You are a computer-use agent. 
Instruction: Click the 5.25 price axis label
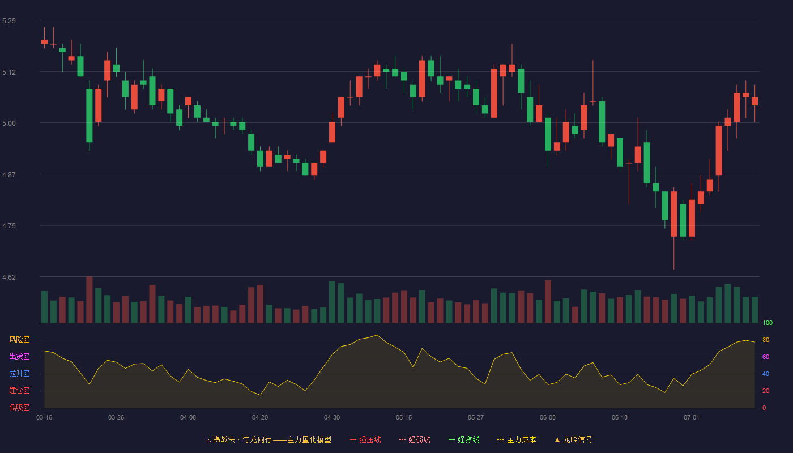(9, 21)
